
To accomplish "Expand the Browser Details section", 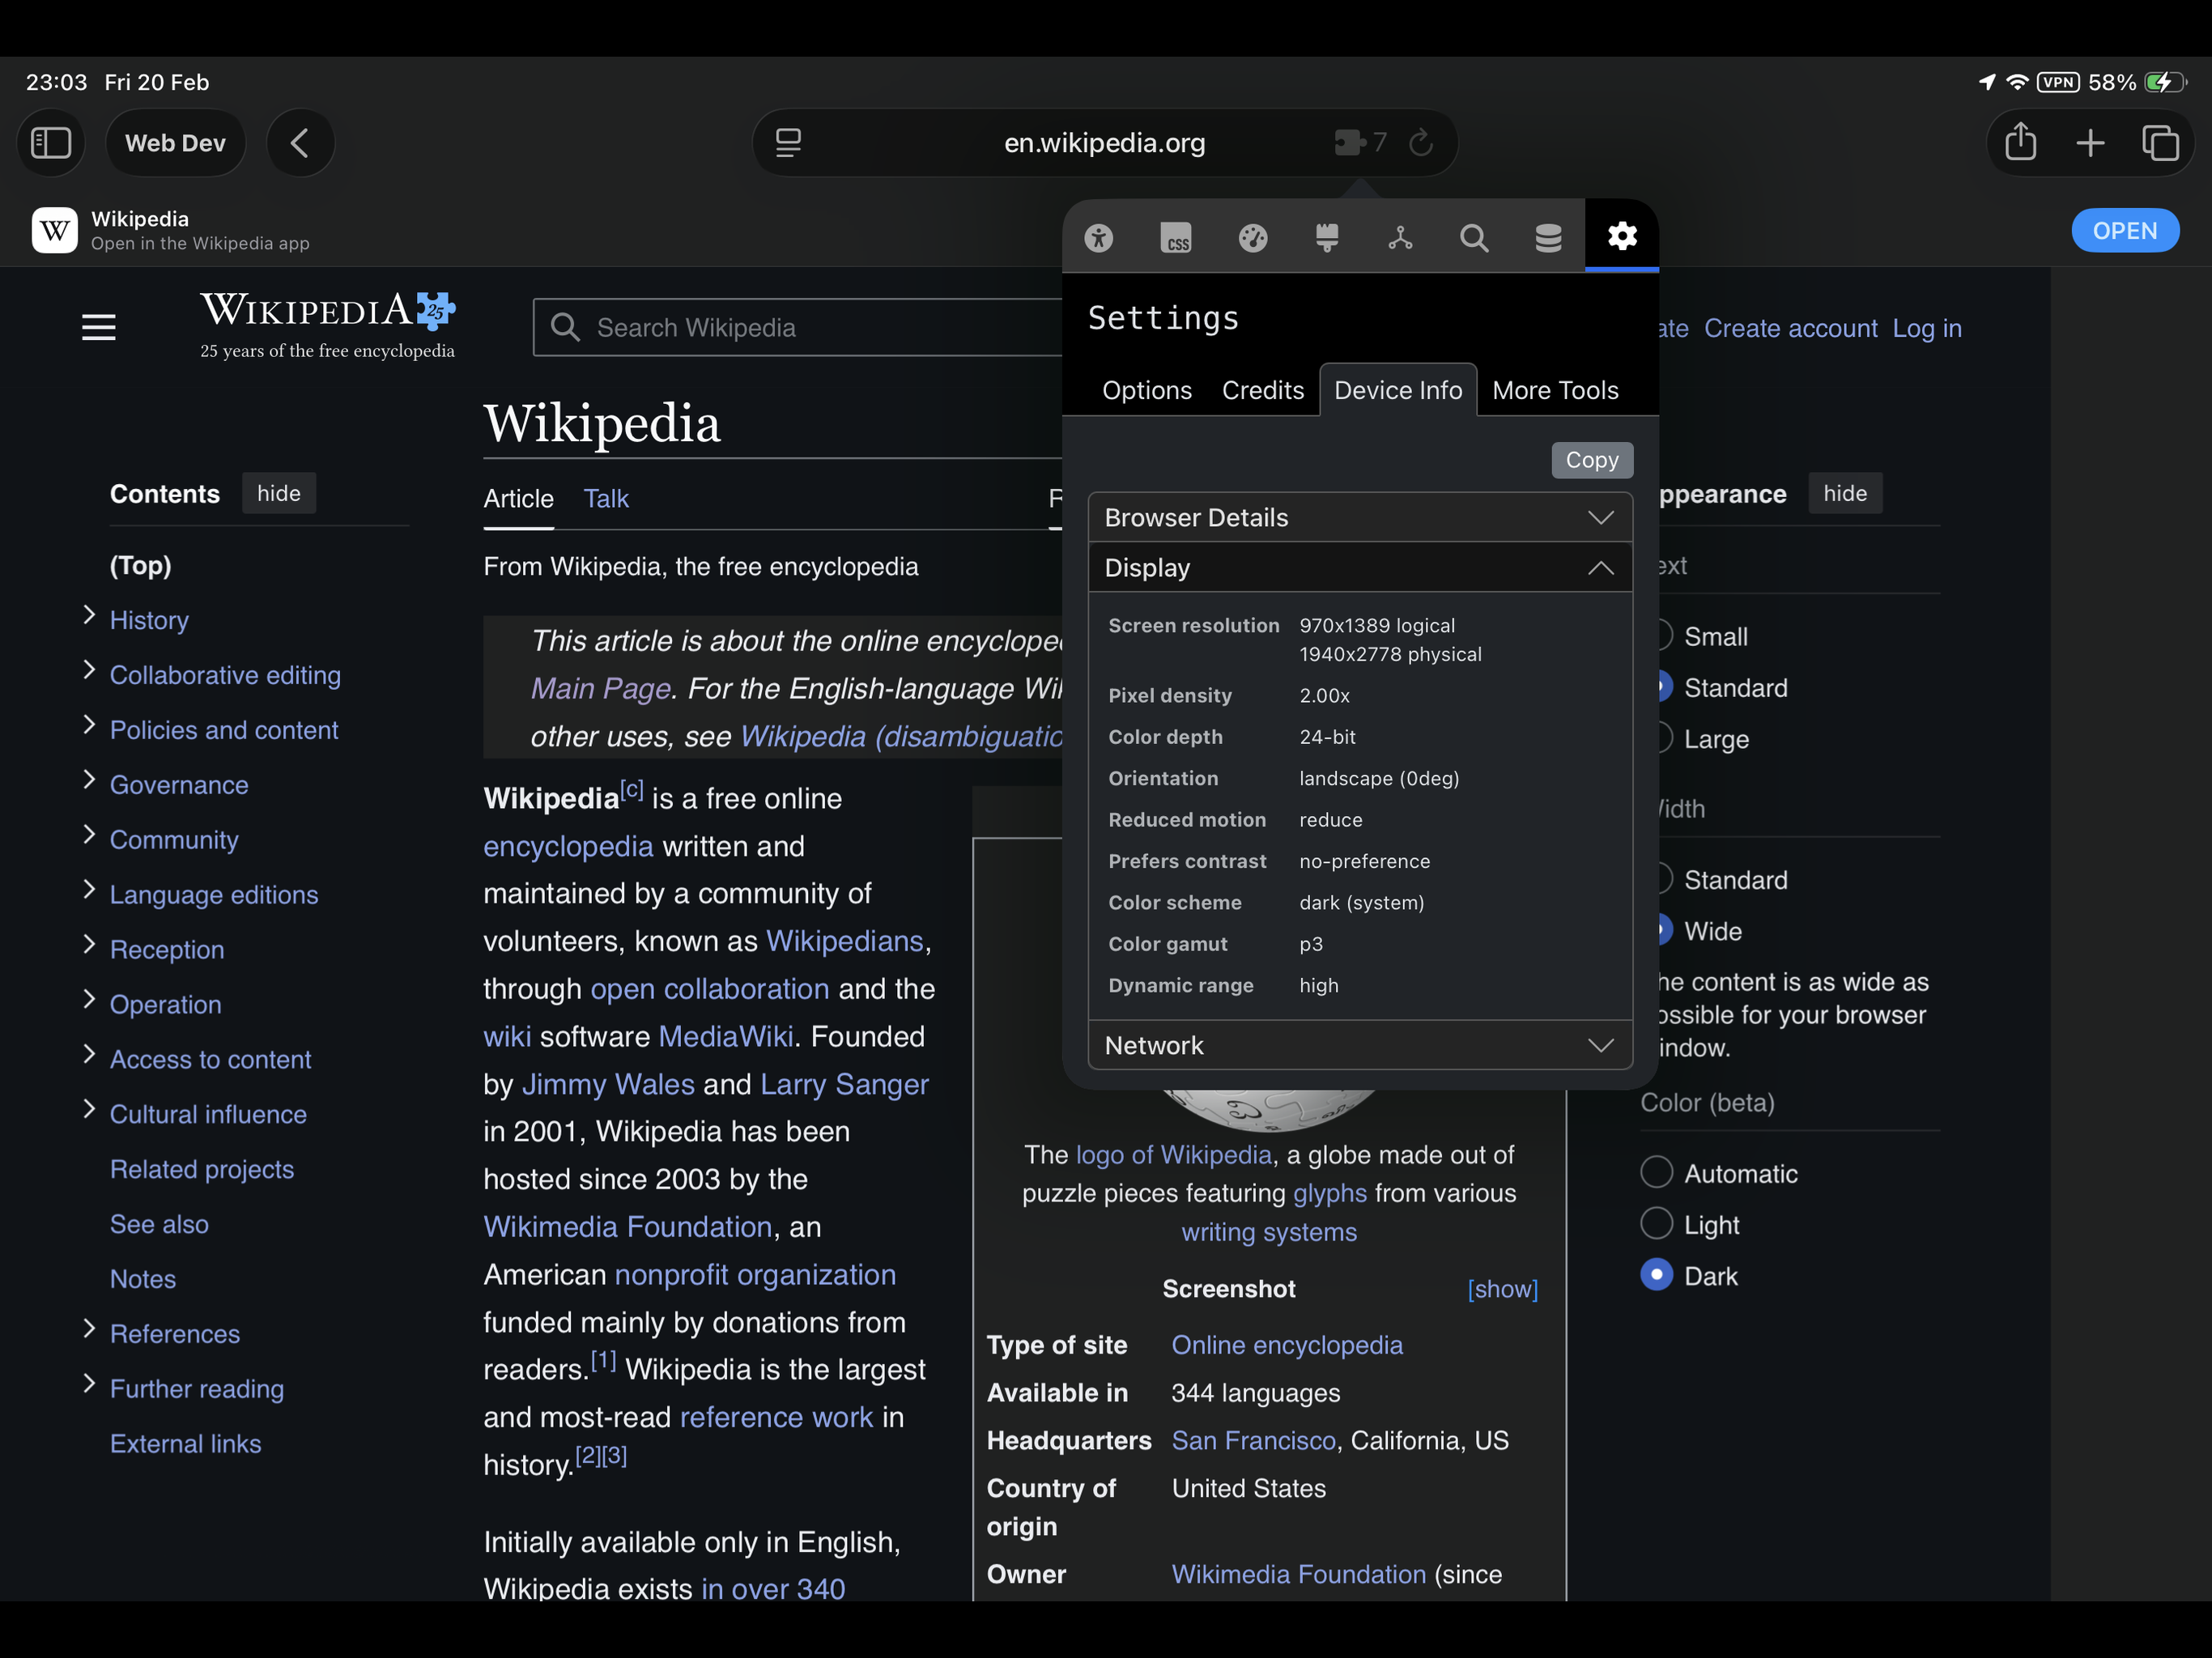I will (x=1360, y=517).
